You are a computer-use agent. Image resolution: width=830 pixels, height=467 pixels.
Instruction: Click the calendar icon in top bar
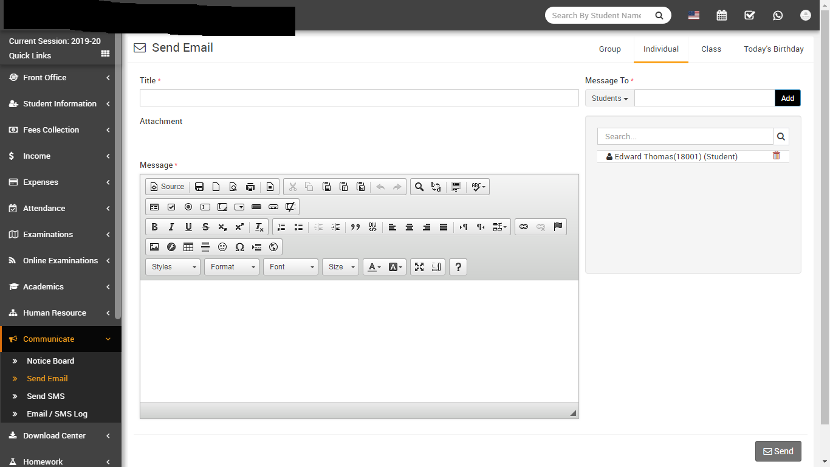click(722, 16)
